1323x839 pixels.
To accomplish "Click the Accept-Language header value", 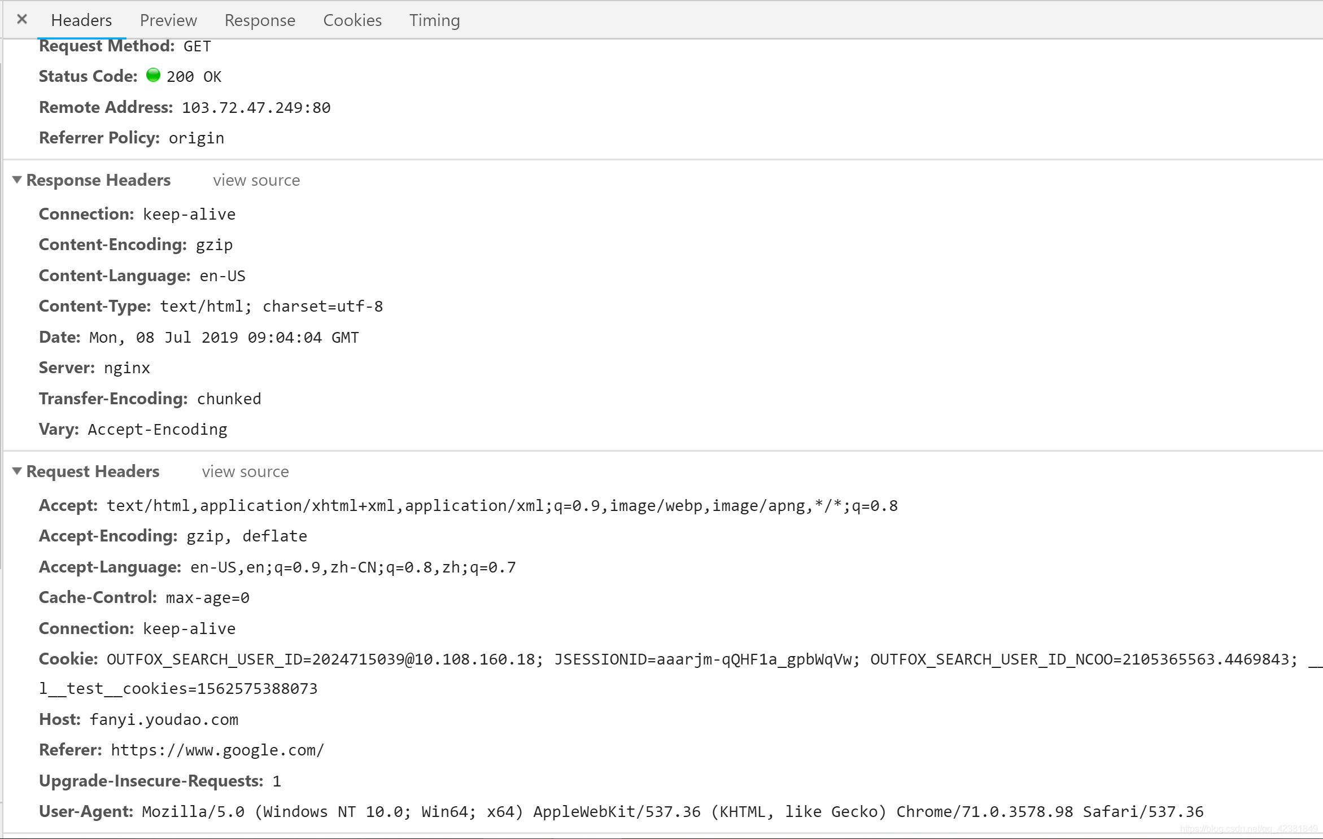I will tap(353, 567).
